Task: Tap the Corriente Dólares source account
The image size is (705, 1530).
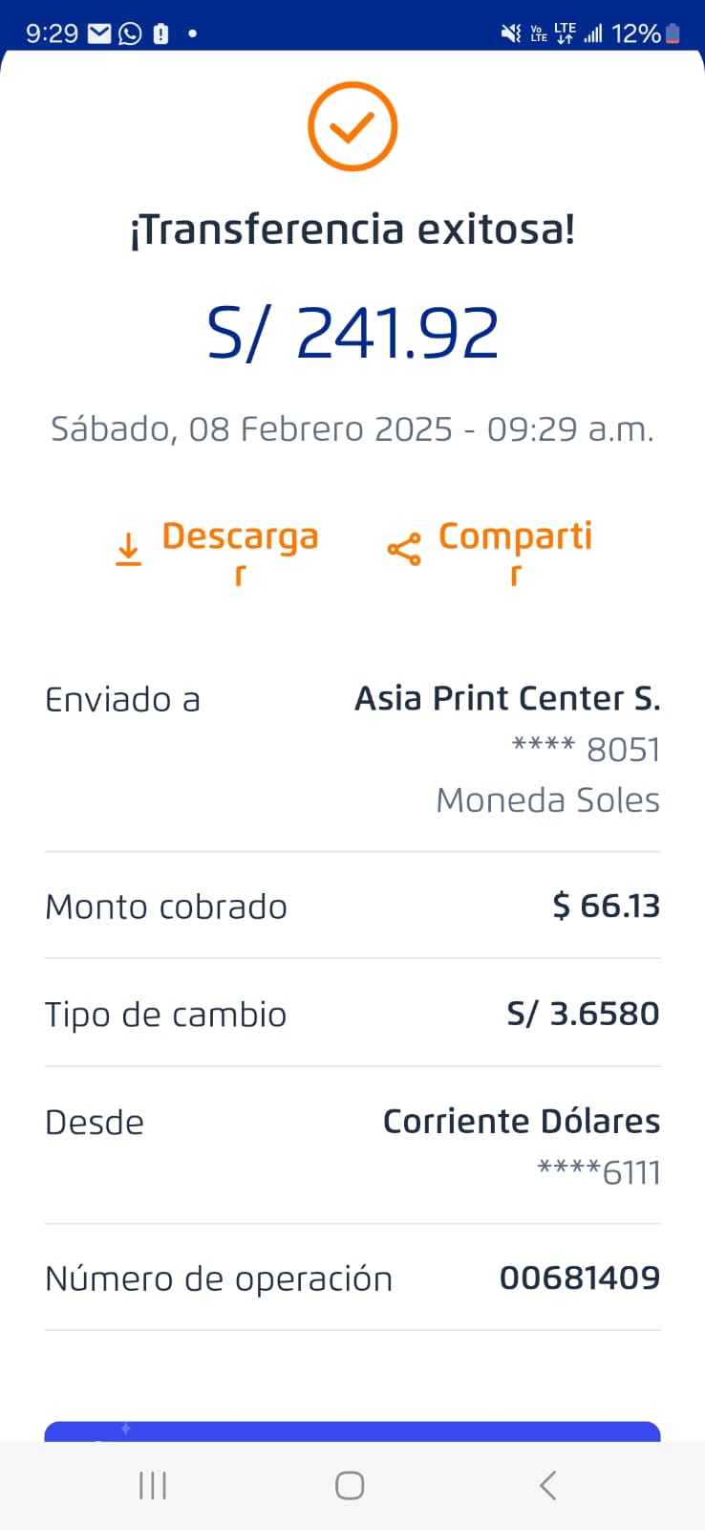Action: [x=521, y=1122]
